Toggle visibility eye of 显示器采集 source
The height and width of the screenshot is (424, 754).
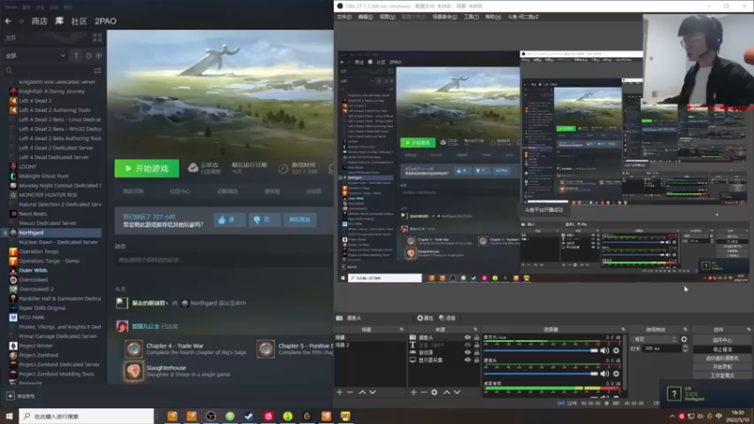pos(467,360)
